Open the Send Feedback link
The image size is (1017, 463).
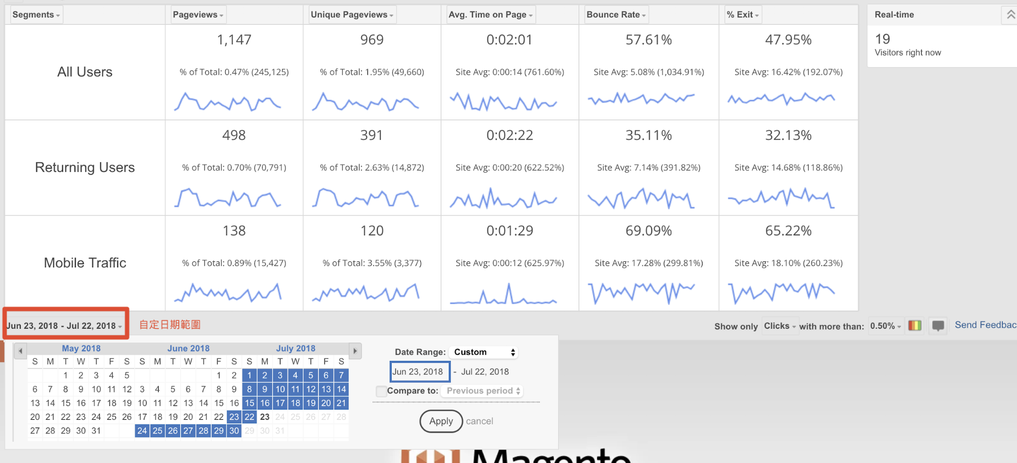pyautogui.click(x=985, y=325)
